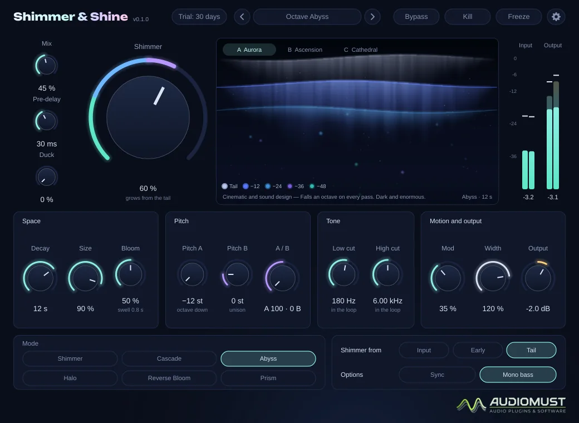Image resolution: width=579 pixels, height=423 pixels.
Task: Click the Bloom knob
Action: pyautogui.click(x=130, y=274)
